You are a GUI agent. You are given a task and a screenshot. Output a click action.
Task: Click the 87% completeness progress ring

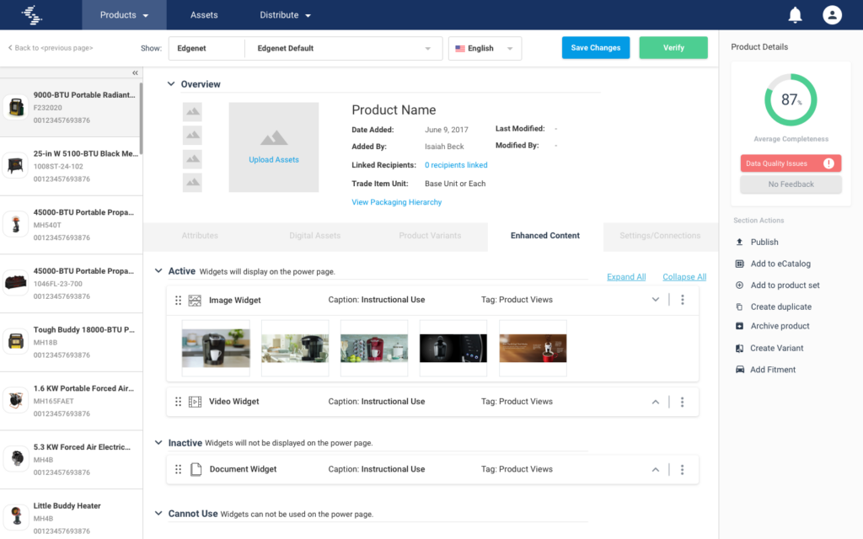791,100
